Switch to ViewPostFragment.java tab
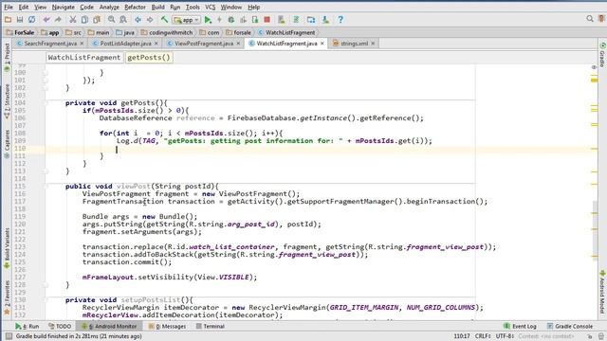 (x=204, y=44)
